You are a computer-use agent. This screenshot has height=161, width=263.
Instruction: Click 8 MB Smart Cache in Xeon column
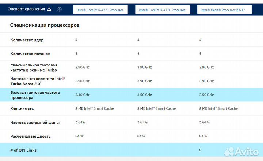[x=218, y=108]
